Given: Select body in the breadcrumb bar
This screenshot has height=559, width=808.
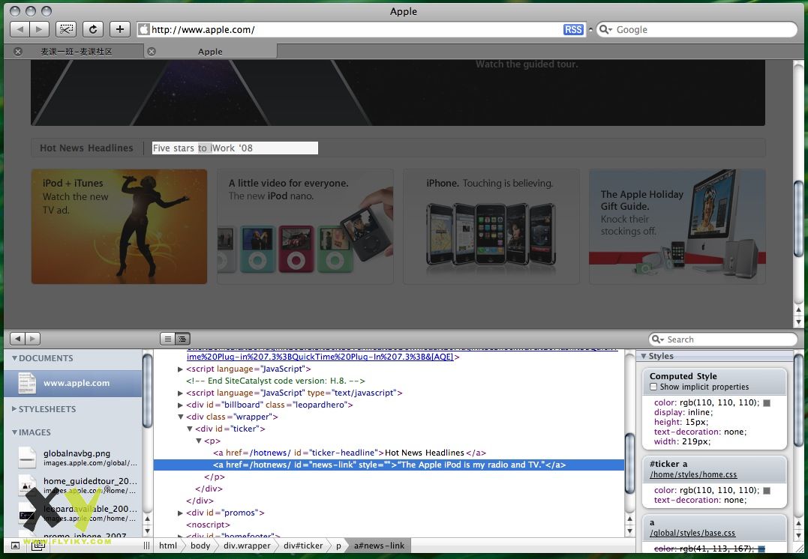Looking at the screenshot, I should click(x=200, y=546).
